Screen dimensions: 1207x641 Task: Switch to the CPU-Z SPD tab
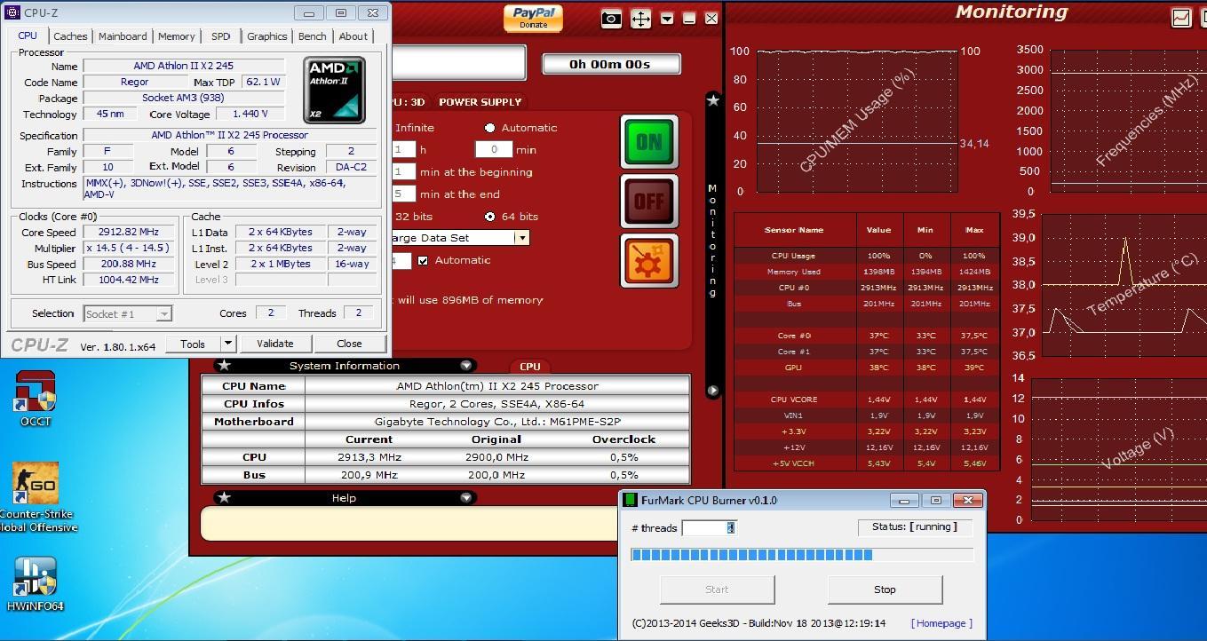pyautogui.click(x=220, y=36)
